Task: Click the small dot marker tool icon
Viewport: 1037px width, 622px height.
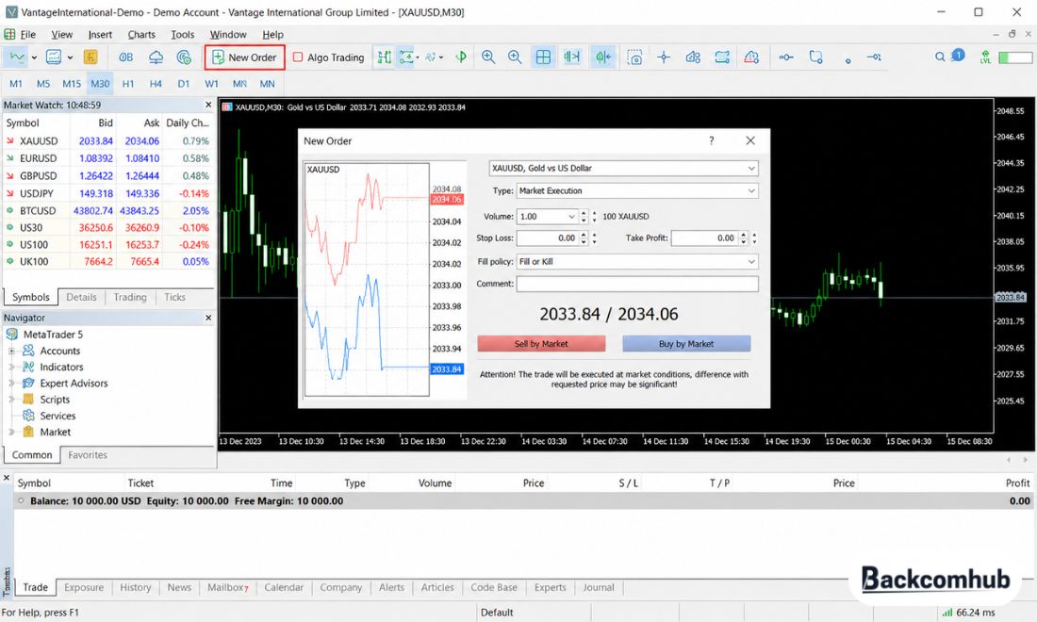Action: click(848, 61)
